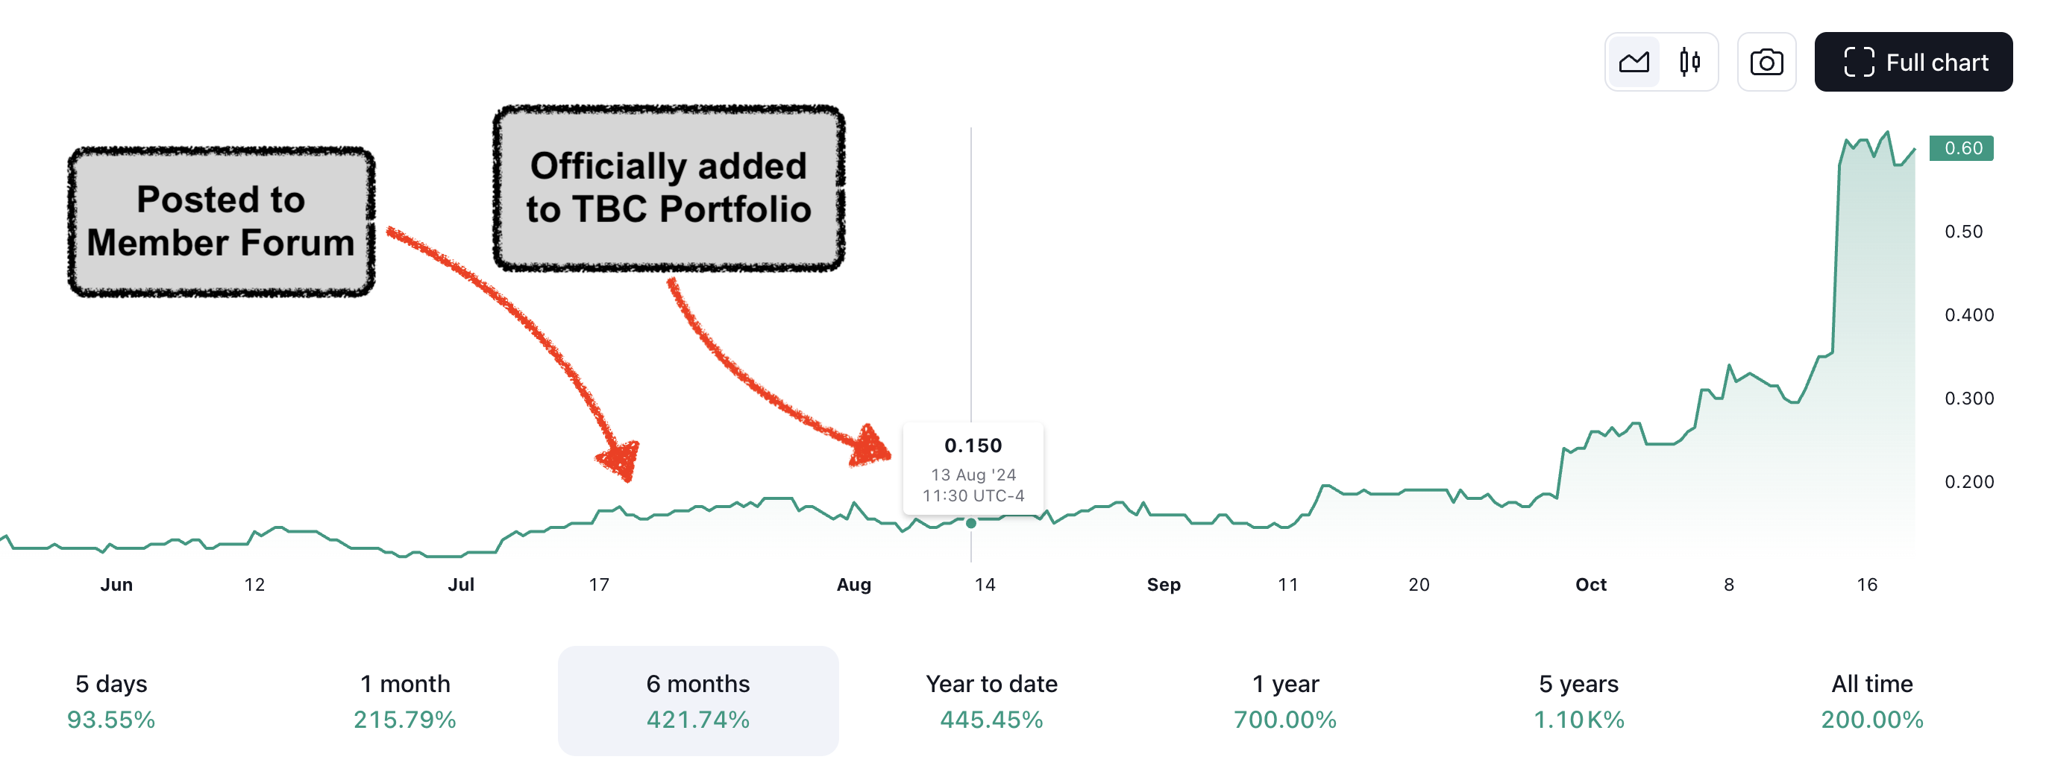Click the Sep label on the date axis
2046x777 pixels.
click(1163, 585)
